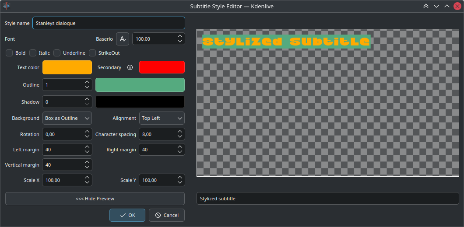Viewport: 464px width, 227px height.
Task: Open the Background dropdown showing Box as Outline
Action: click(67, 118)
